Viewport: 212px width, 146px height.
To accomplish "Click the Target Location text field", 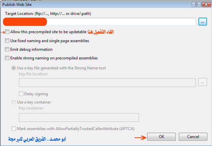I will (x=99, y=22).
